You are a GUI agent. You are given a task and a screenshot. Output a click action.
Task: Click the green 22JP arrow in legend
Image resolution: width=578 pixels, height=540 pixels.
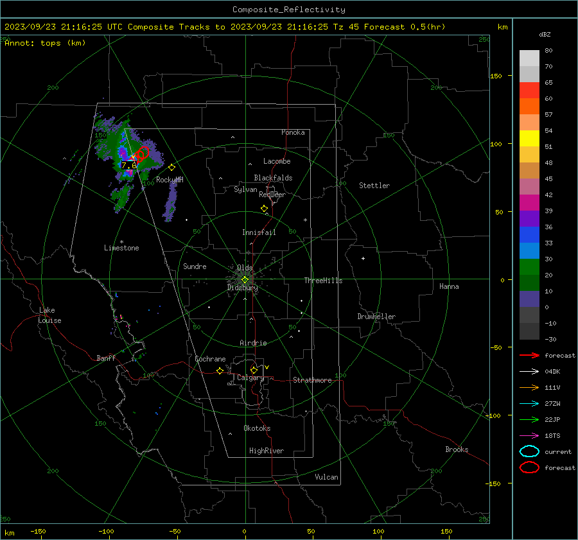tap(529, 419)
